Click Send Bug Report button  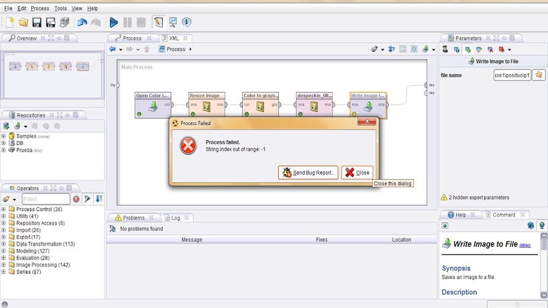[x=308, y=173]
